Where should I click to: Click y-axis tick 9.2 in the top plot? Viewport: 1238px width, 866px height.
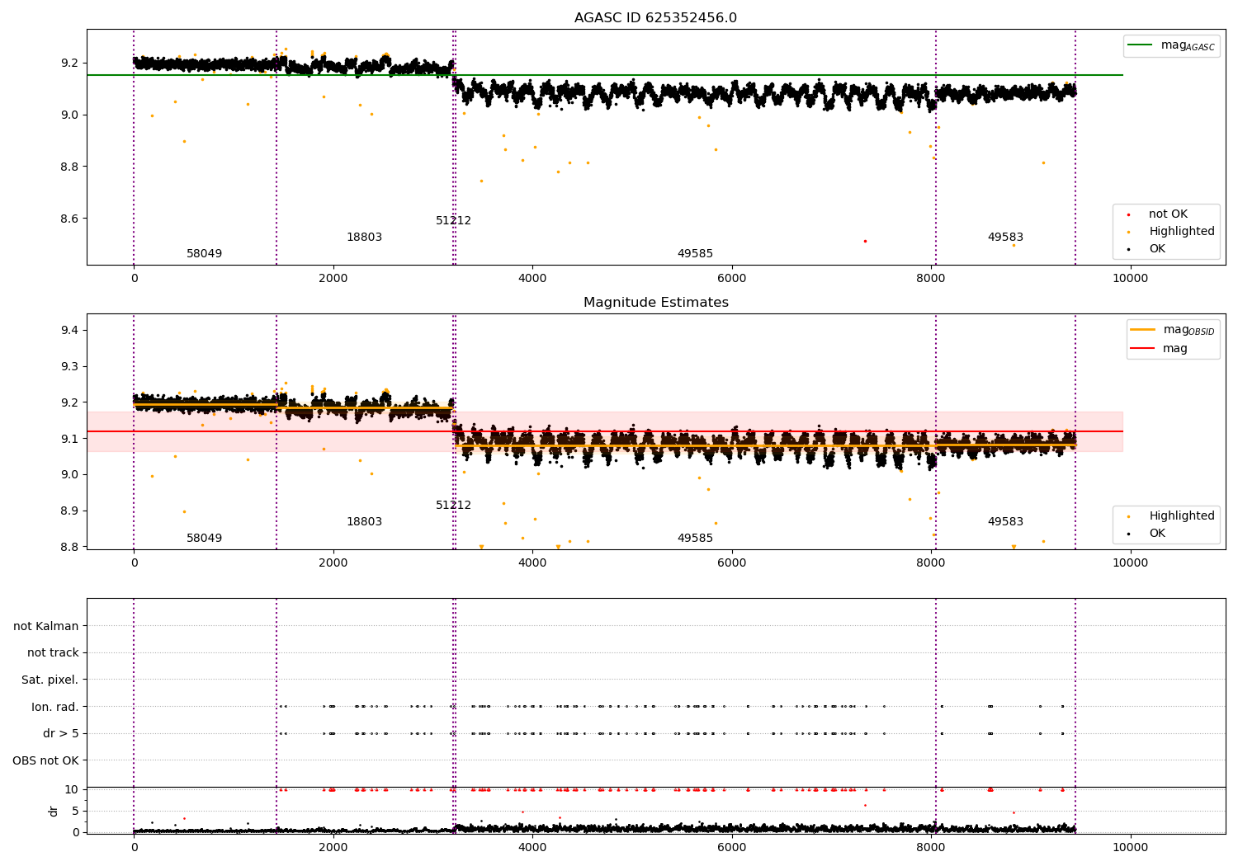click(x=69, y=64)
